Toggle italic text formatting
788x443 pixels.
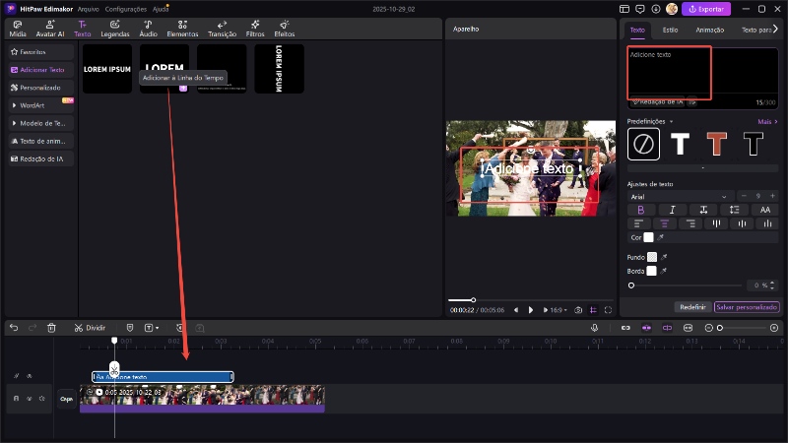pyautogui.click(x=672, y=210)
